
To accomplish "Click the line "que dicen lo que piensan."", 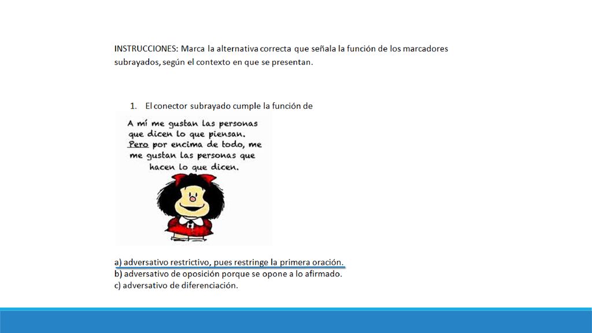I will click(x=187, y=134).
